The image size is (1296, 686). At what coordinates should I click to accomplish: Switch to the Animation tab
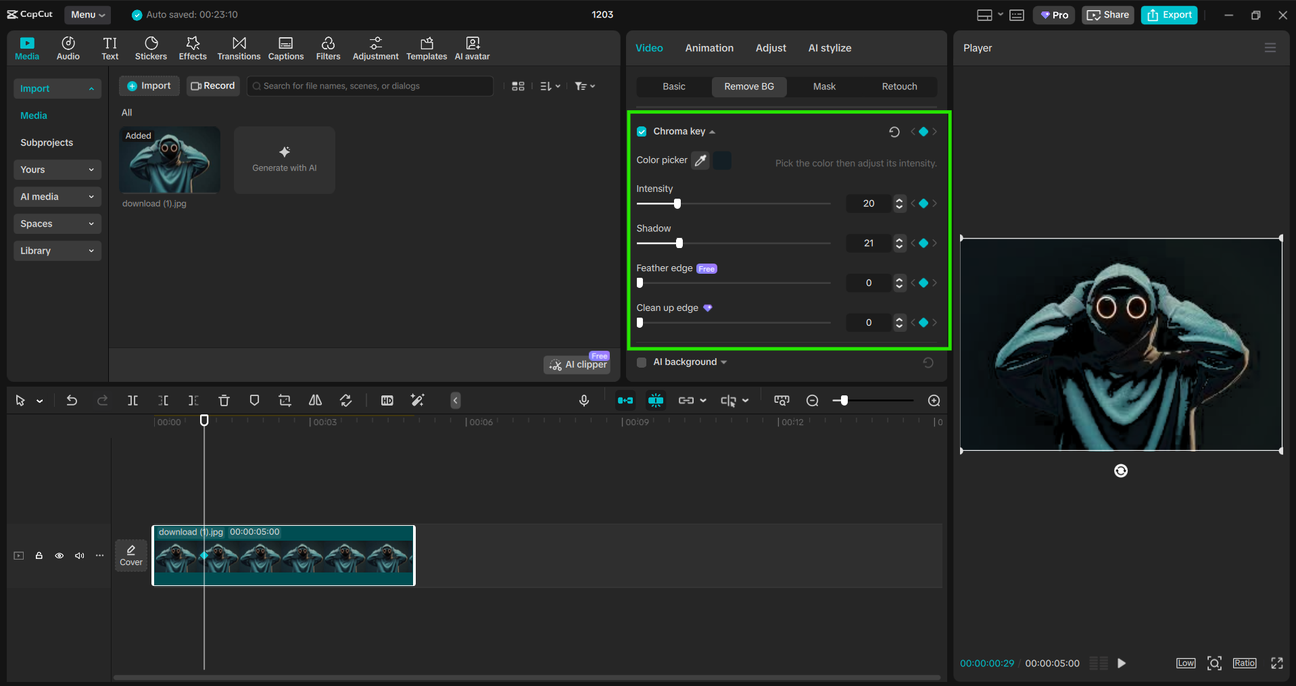pos(709,48)
